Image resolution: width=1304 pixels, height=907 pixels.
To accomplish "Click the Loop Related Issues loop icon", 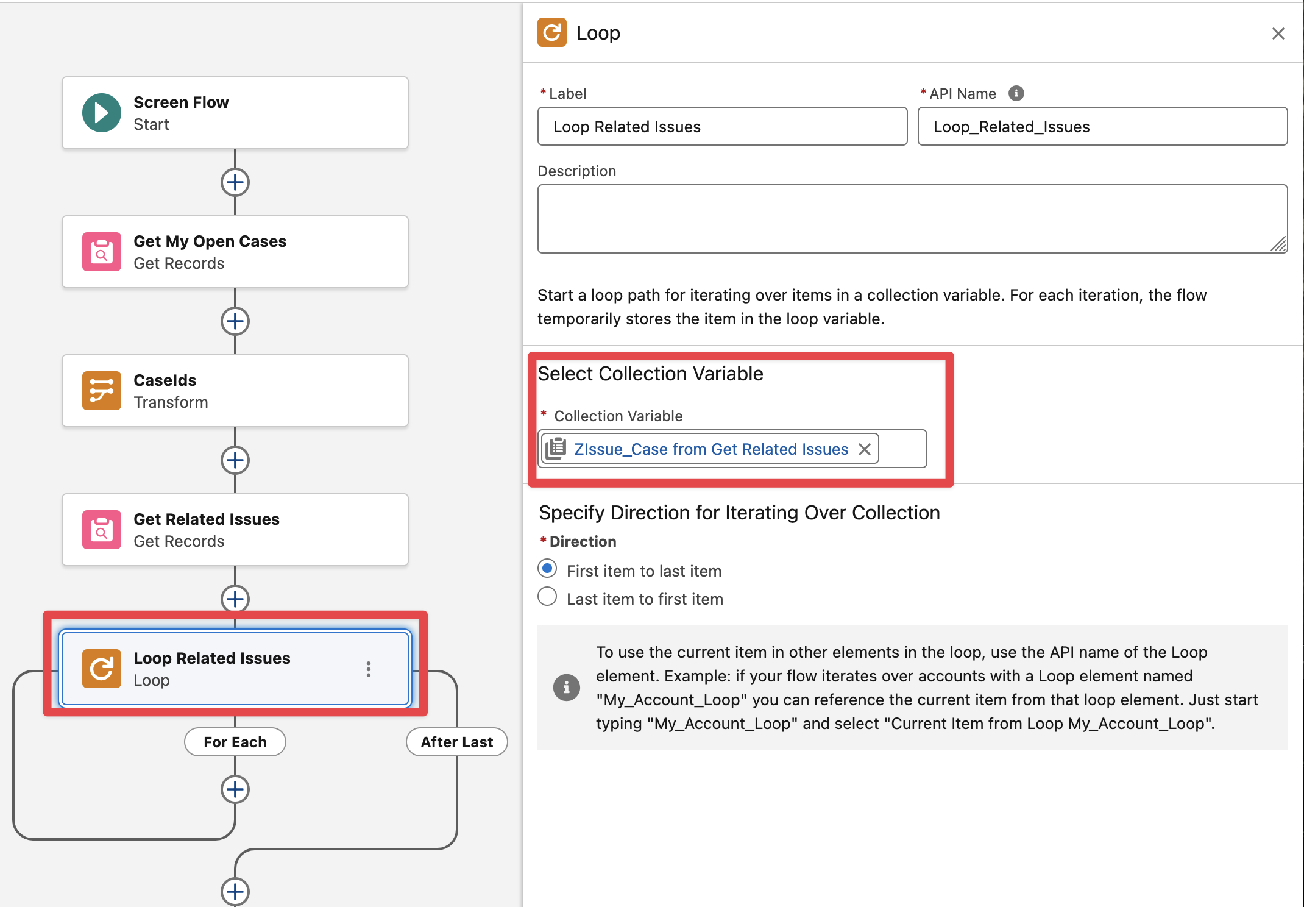I will point(102,669).
